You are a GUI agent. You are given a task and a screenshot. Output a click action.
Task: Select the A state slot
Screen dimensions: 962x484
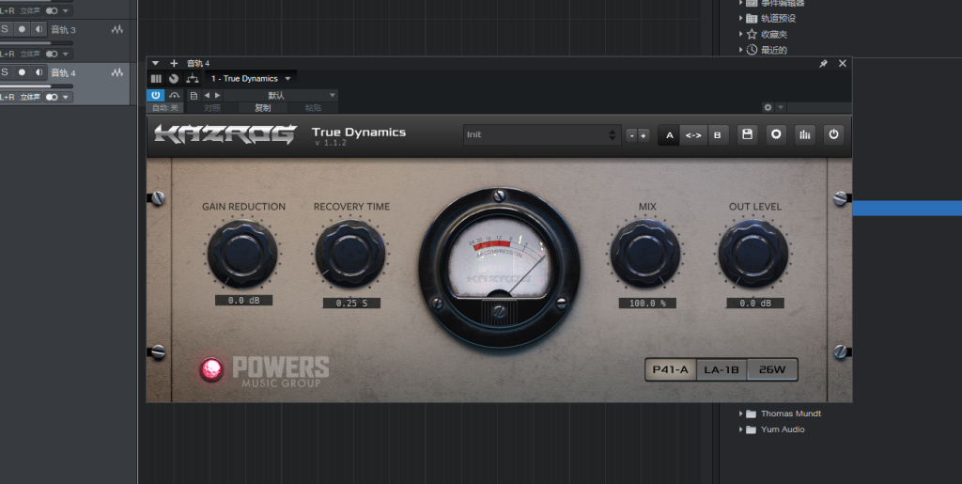tap(669, 135)
